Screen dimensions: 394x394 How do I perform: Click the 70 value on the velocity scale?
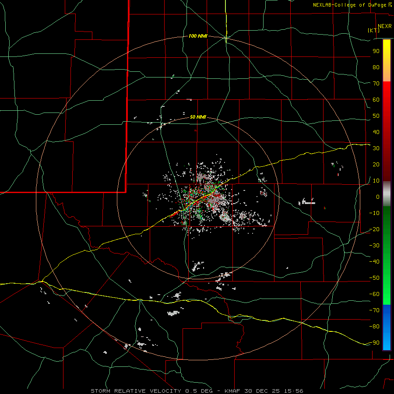376,84
